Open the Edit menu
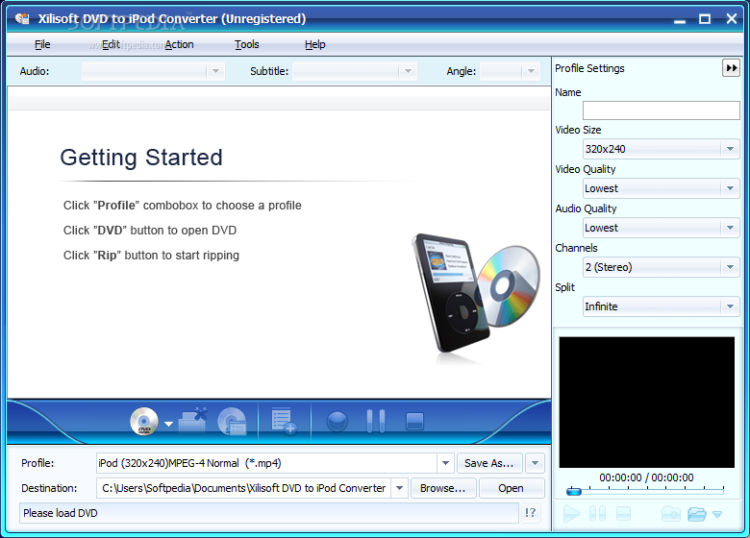Viewport: 750px width, 538px height. 111,44
